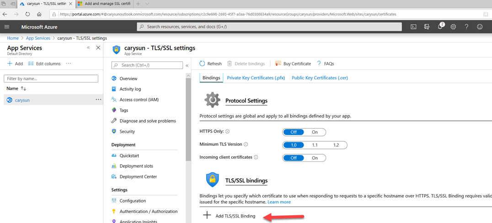Viewport: 492px width, 223px height.
Task: Open the browser reading view icon
Action: pos(486,14)
